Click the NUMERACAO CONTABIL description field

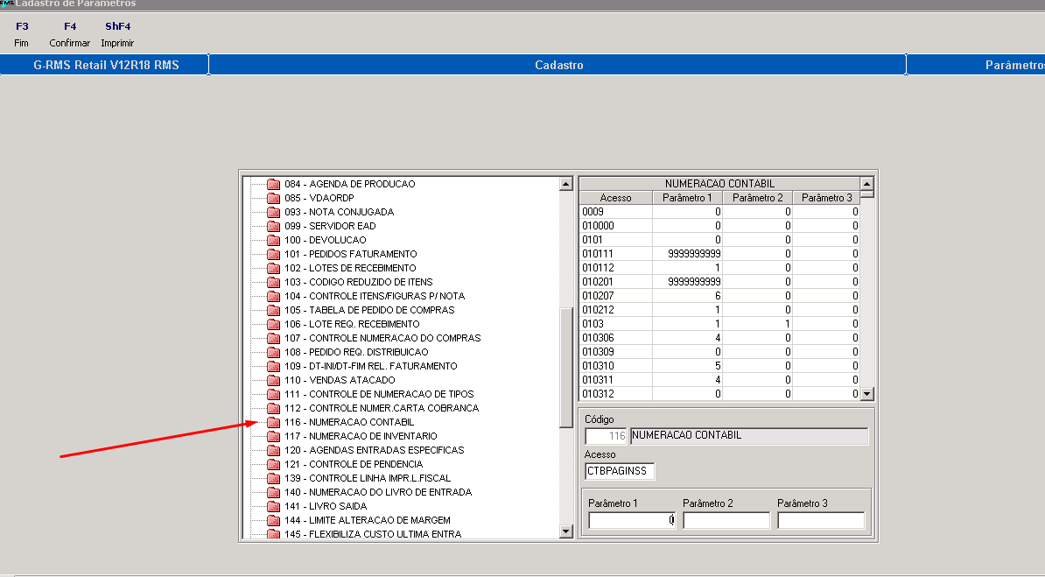tap(749, 436)
